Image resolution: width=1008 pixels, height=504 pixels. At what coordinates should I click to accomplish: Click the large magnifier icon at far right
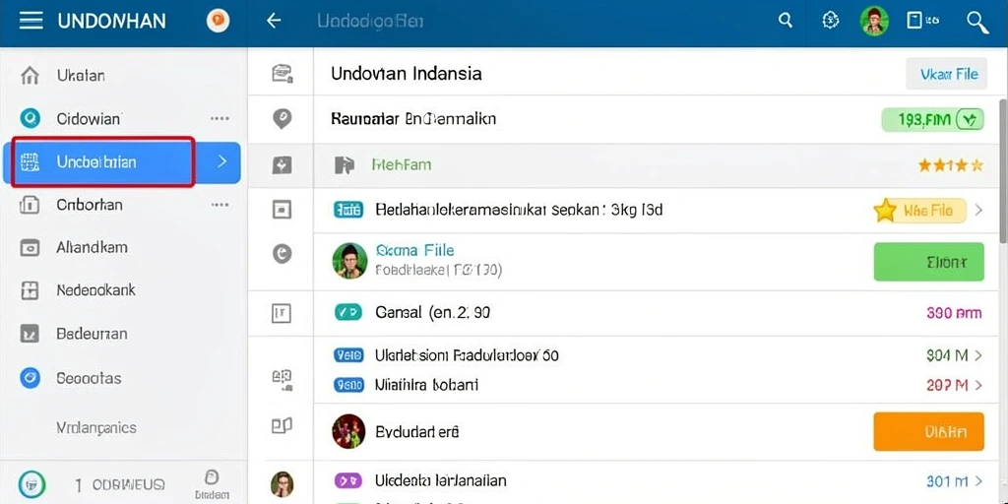pyautogui.click(x=977, y=22)
